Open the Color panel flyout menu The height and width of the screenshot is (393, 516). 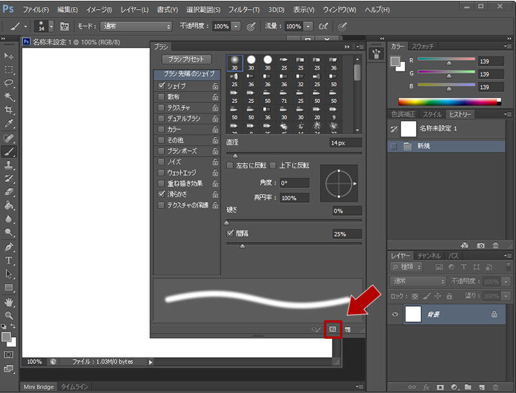(508, 46)
